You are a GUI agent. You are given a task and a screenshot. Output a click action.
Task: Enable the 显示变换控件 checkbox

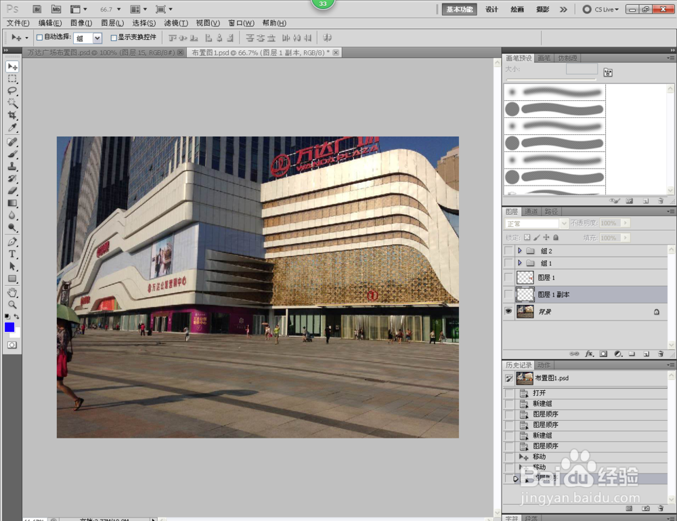[x=114, y=37]
